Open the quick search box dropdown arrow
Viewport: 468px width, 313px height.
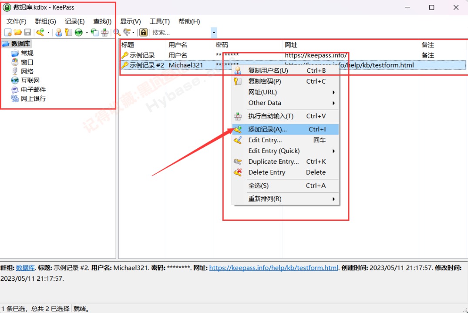[x=214, y=33]
